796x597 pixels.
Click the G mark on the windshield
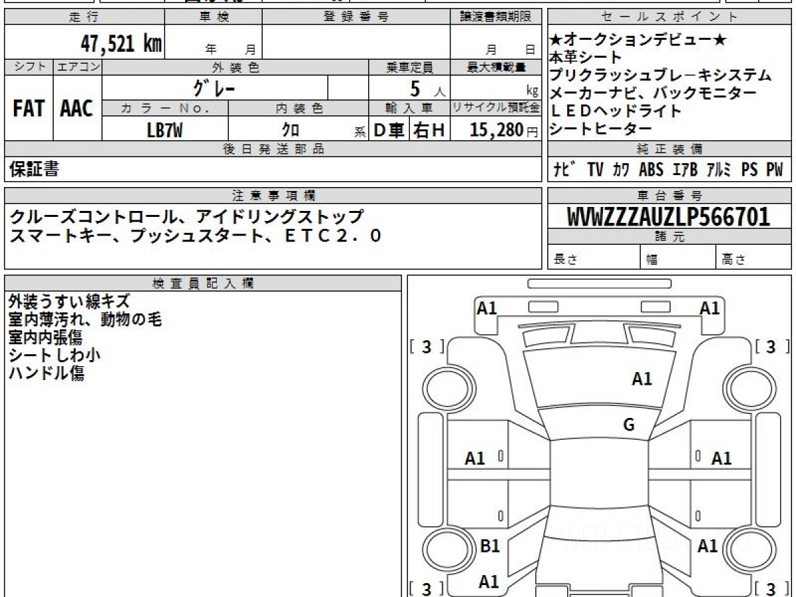[629, 425]
